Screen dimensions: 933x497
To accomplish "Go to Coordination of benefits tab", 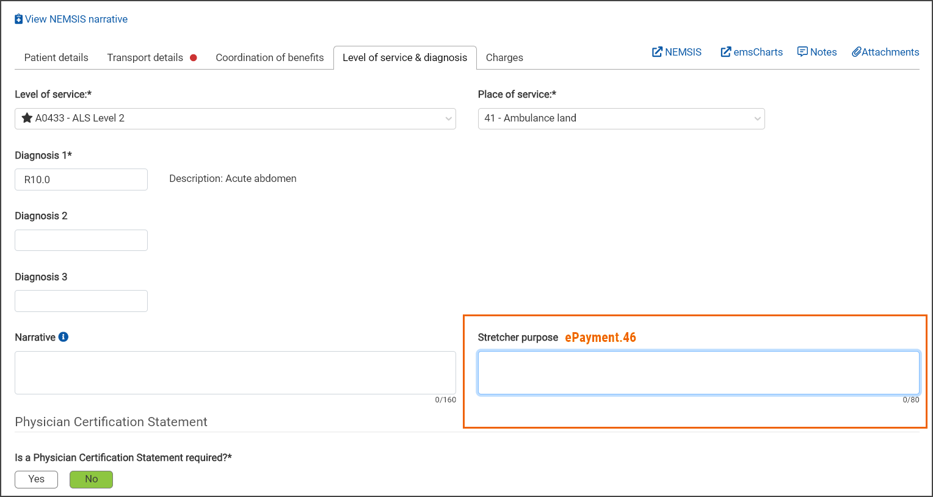I will 269,57.
